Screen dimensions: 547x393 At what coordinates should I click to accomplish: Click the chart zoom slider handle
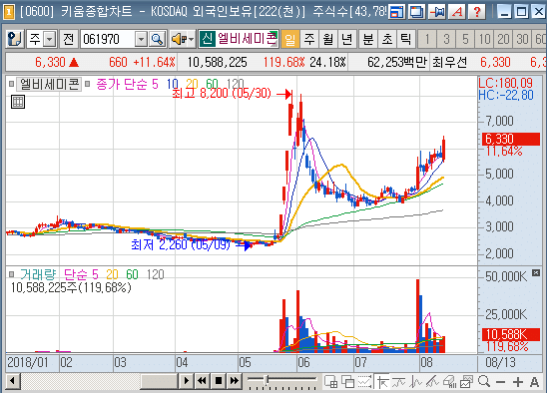pyautogui.click(x=267, y=379)
